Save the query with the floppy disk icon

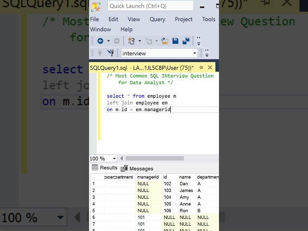(x=175, y=41)
